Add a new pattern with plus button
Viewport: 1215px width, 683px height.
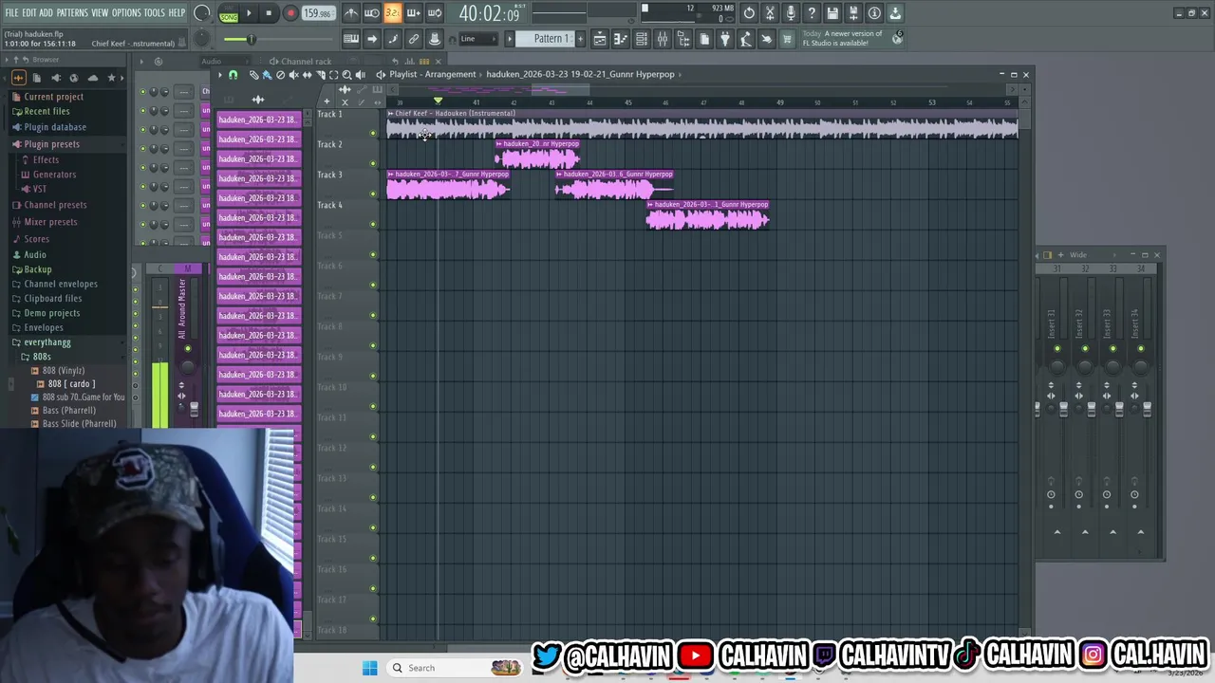point(581,39)
